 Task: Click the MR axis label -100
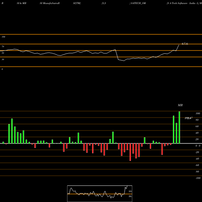click(198, 178)
